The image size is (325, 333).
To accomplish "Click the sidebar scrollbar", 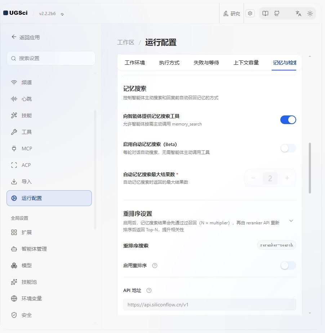I will pyautogui.click(x=95, y=169).
